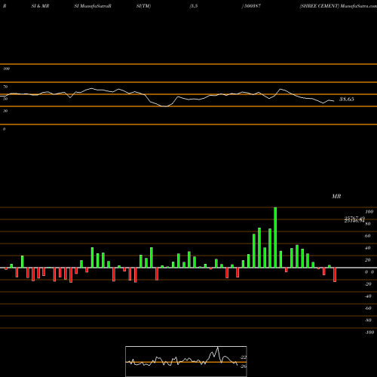The height and width of the screenshot is (377, 377).
Task: Click the tallest green bar in MR histogram
Action: [275, 238]
